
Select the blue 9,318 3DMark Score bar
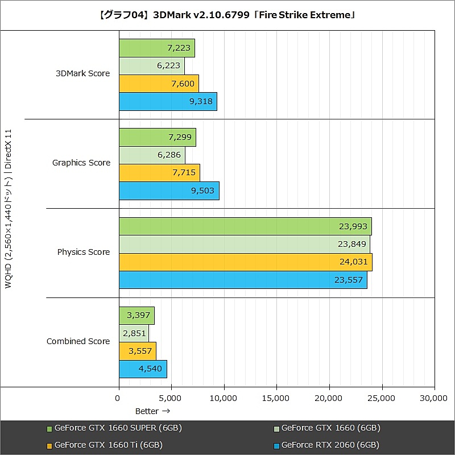click(x=168, y=101)
